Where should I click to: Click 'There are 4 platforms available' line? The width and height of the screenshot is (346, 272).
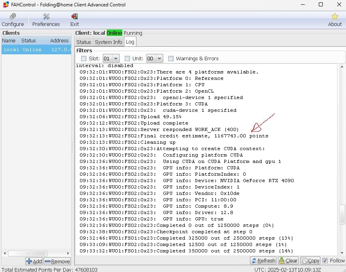click(169, 72)
